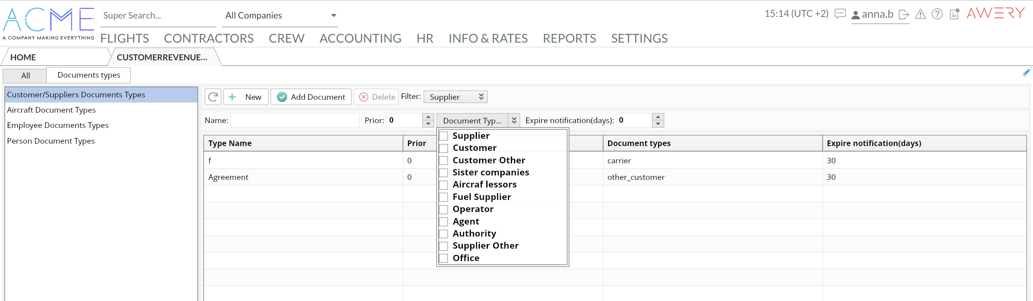Check the Fuel Supplier checkbox
The height and width of the screenshot is (301, 1033).
443,197
